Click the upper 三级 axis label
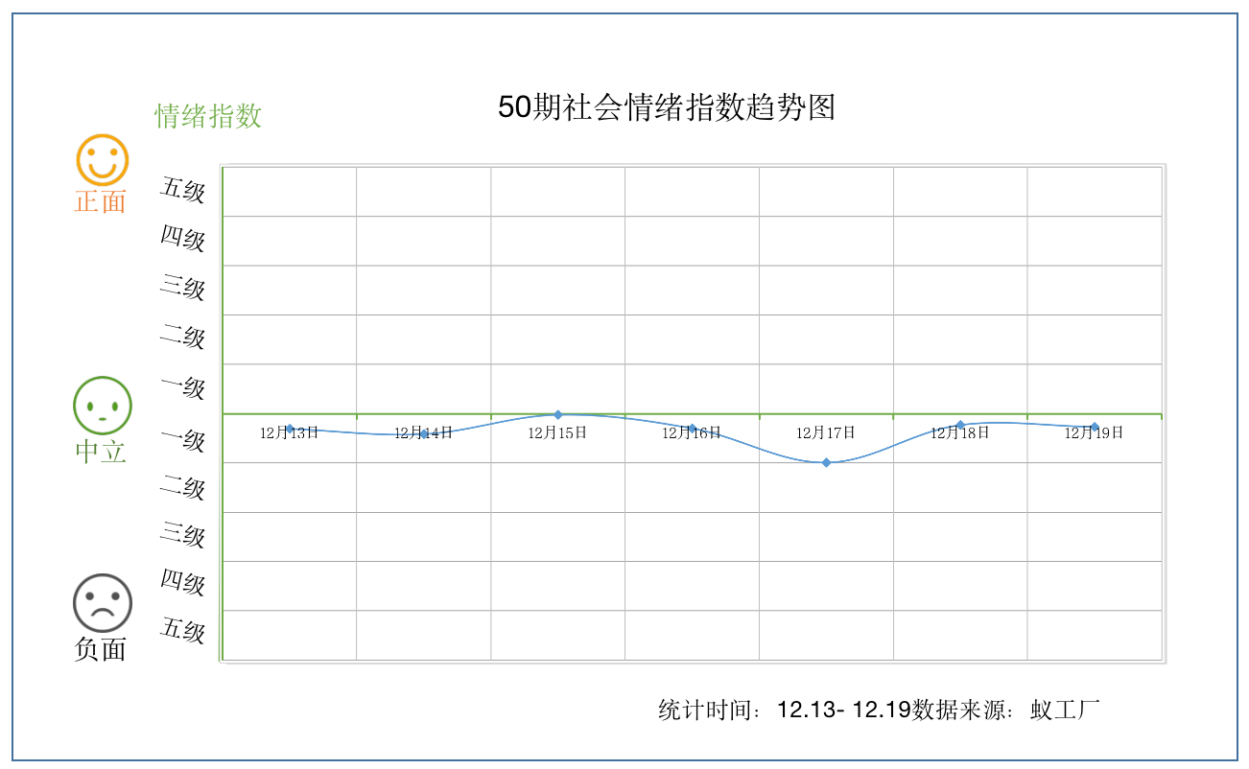This screenshot has width=1249, height=769. click(x=182, y=287)
